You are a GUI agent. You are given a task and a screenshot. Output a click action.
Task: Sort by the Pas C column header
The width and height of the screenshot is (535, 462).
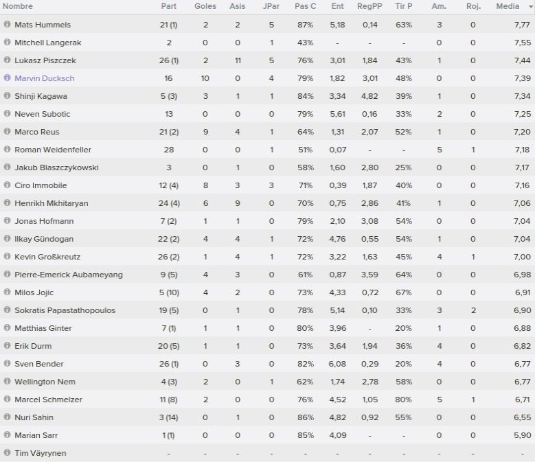305,6
